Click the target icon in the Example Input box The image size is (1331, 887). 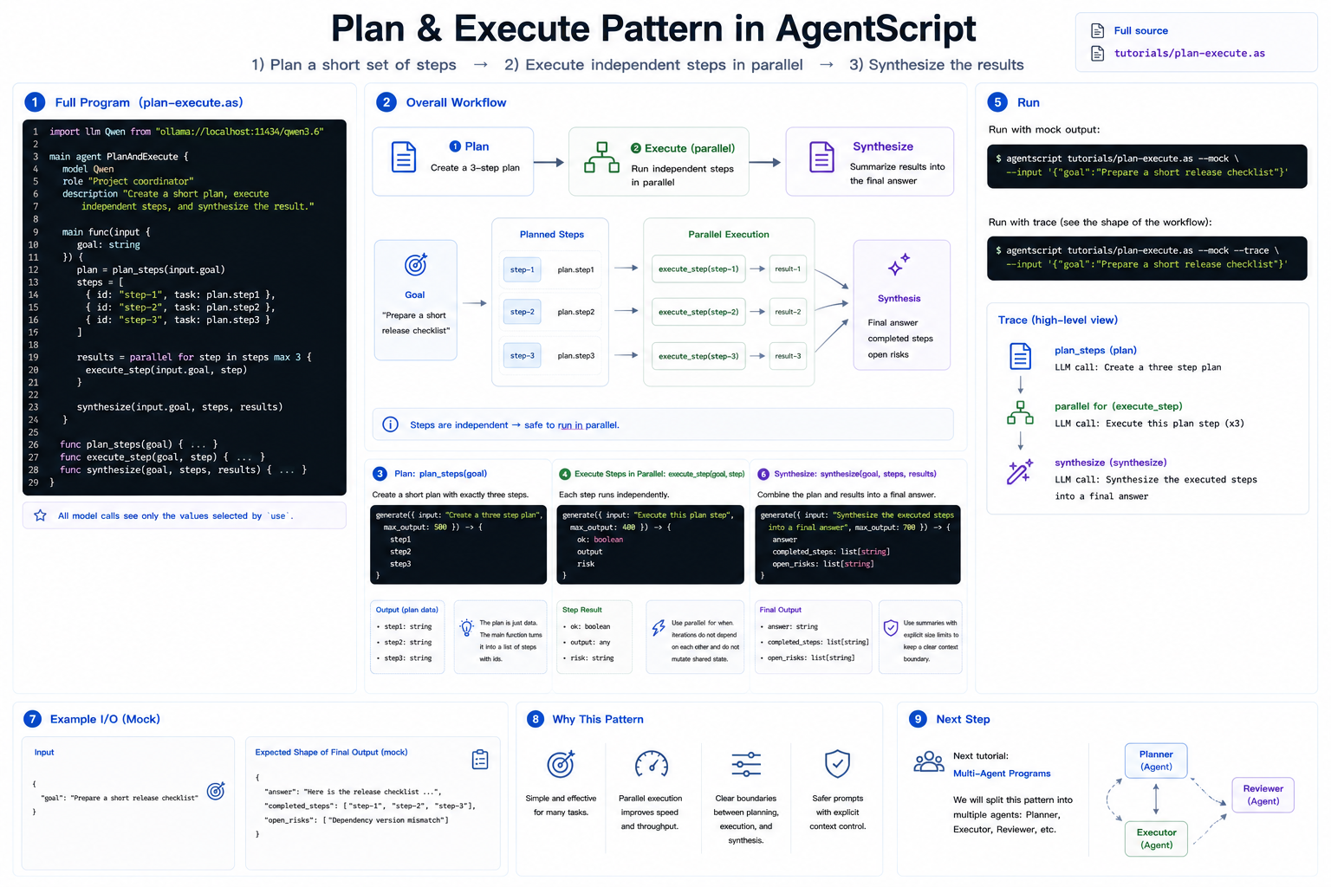pos(217,790)
